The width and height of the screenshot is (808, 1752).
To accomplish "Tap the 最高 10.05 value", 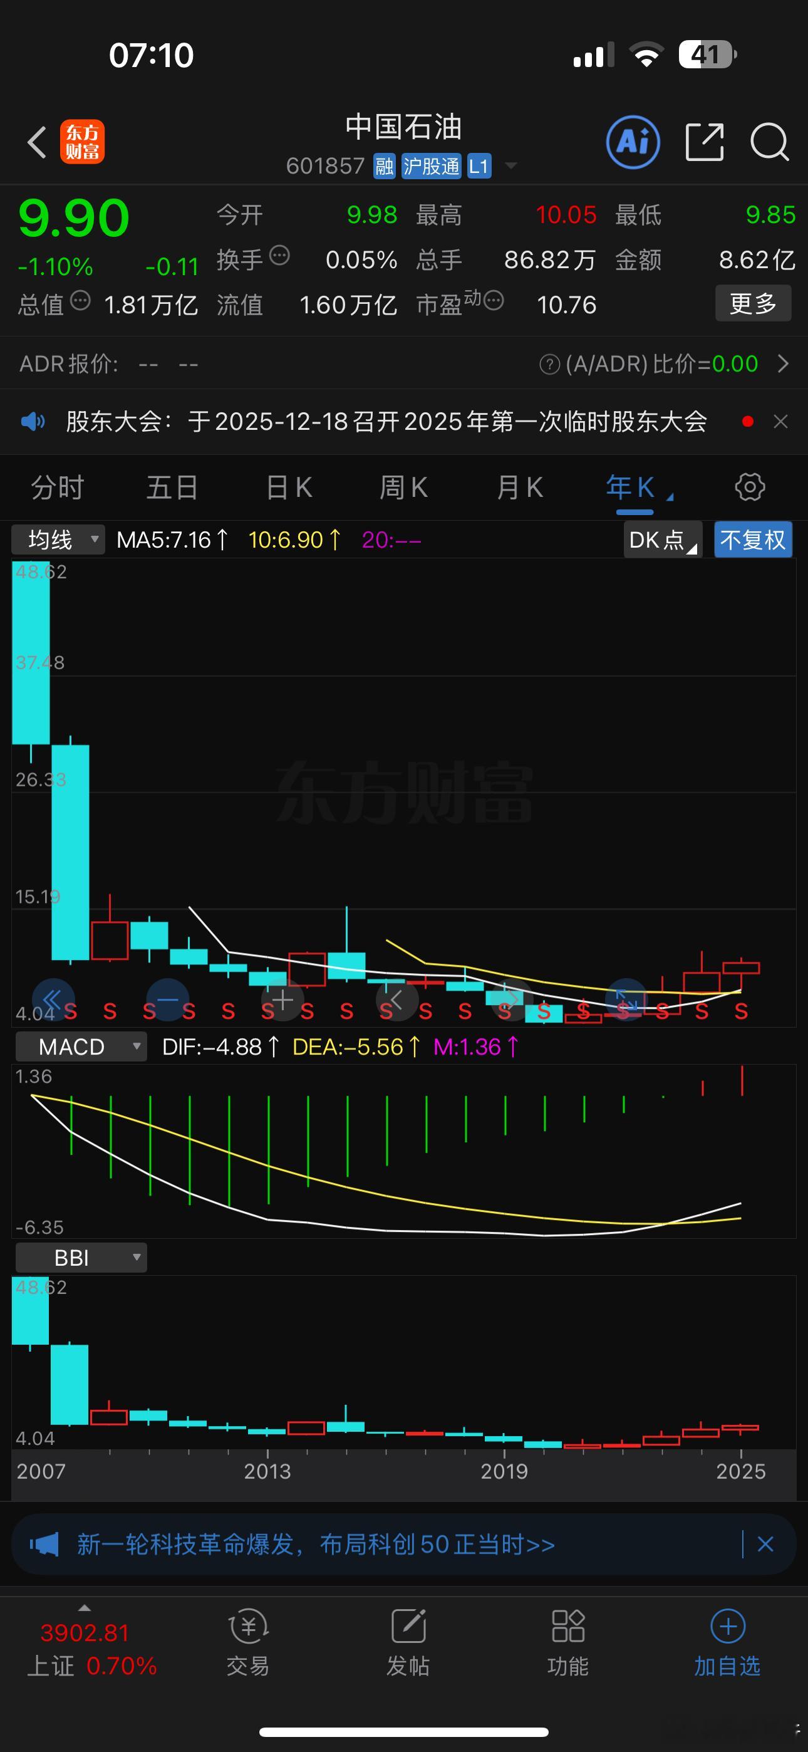I will click(566, 215).
